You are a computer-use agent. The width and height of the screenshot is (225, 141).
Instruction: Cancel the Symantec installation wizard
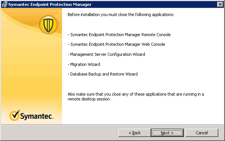click(202, 133)
